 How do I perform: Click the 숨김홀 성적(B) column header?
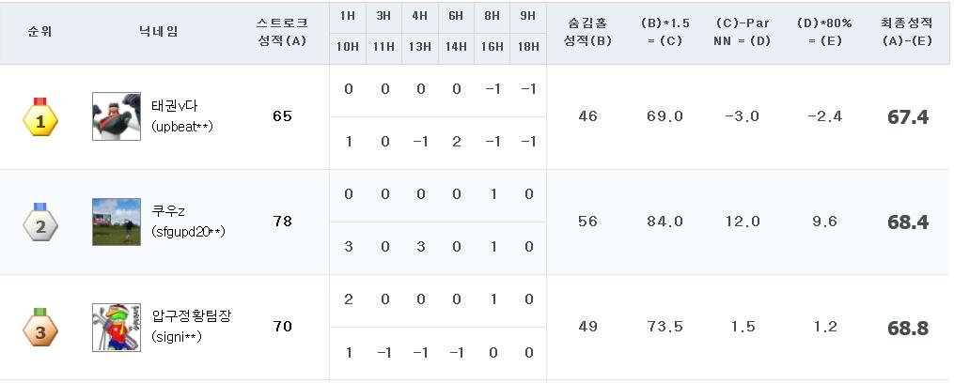[x=587, y=32]
